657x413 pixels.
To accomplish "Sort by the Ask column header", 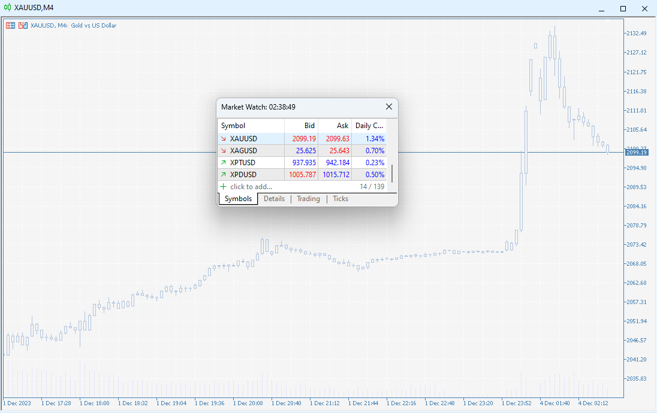I will (334, 126).
